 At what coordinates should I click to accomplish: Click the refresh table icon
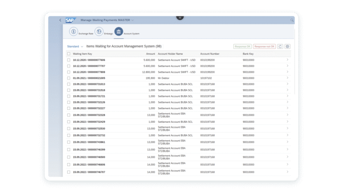tap(280, 47)
